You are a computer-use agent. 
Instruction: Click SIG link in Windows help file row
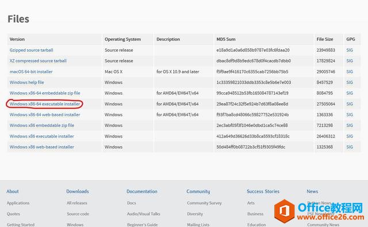[x=350, y=83]
